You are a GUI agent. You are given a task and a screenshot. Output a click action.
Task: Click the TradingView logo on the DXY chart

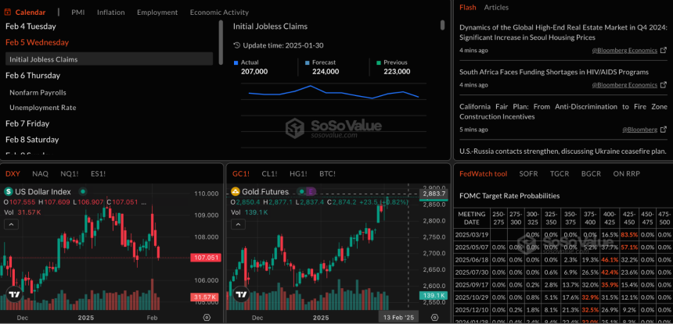coord(14,294)
